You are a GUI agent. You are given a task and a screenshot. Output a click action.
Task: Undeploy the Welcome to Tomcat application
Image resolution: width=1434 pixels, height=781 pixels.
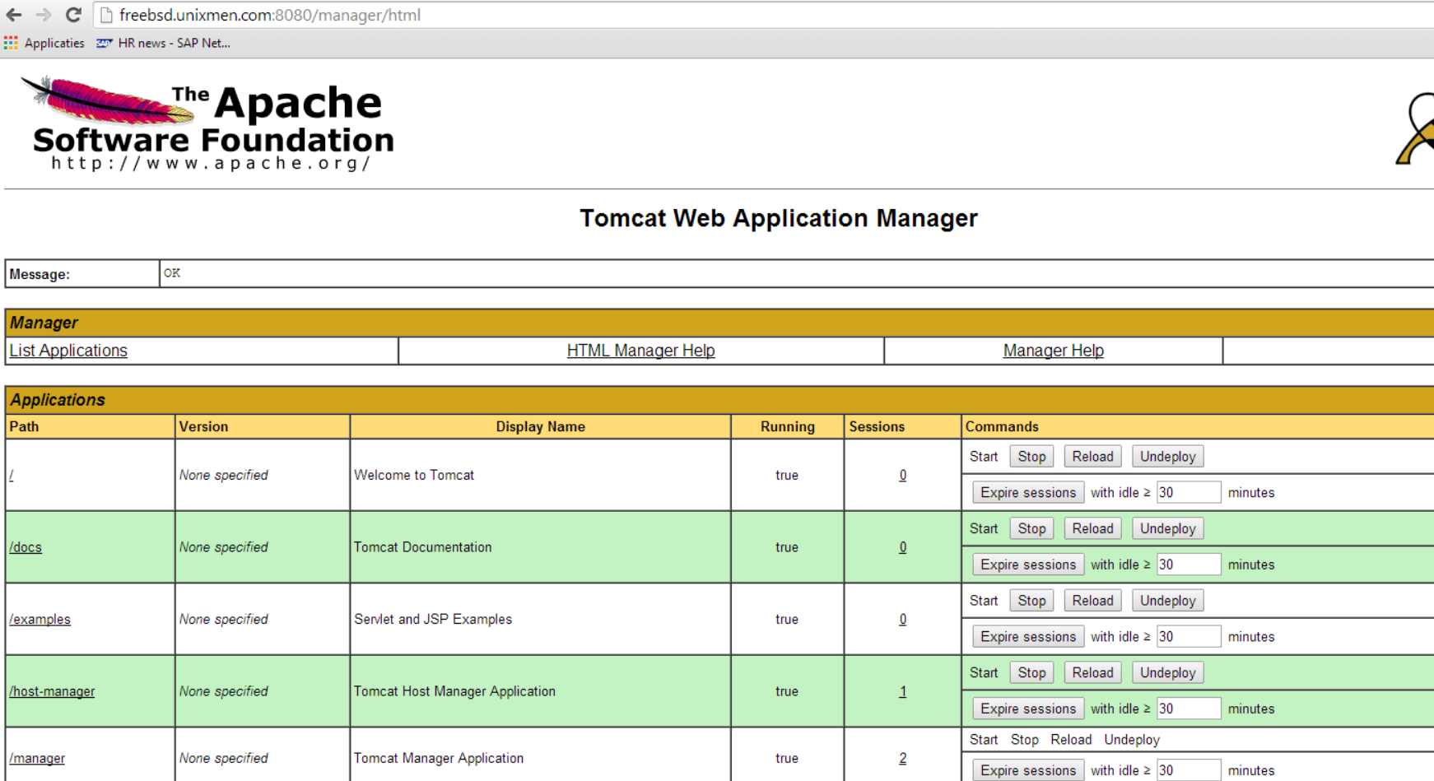click(1167, 457)
